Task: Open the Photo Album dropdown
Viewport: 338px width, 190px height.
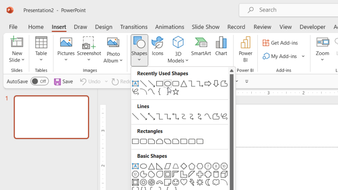Action: pyautogui.click(x=113, y=50)
